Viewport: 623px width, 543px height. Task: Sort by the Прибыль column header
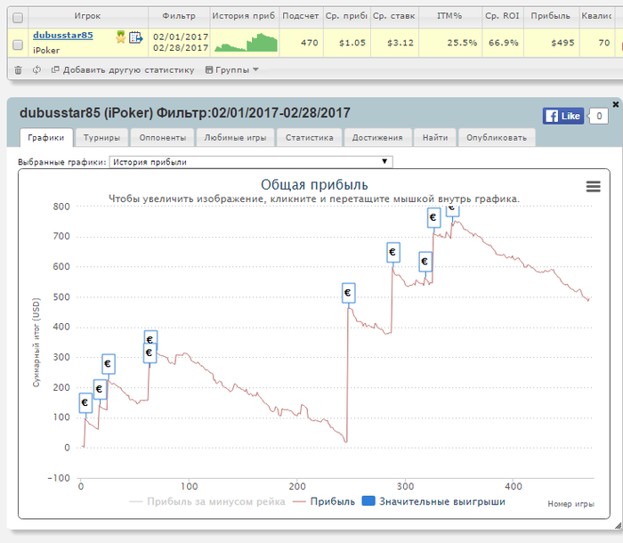click(551, 16)
